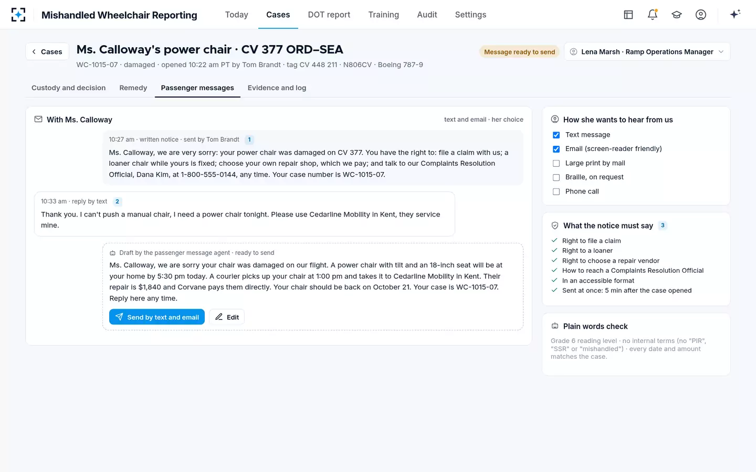Click the graduation cap icon
The image size is (756, 472).
coord(677,15)
